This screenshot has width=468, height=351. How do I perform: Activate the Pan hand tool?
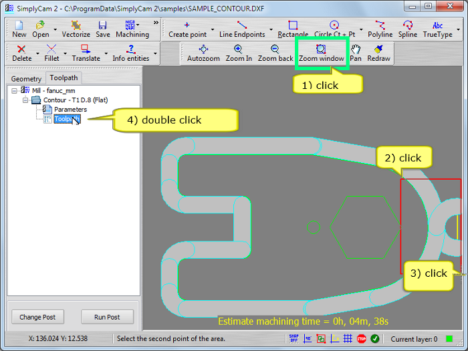356,53
